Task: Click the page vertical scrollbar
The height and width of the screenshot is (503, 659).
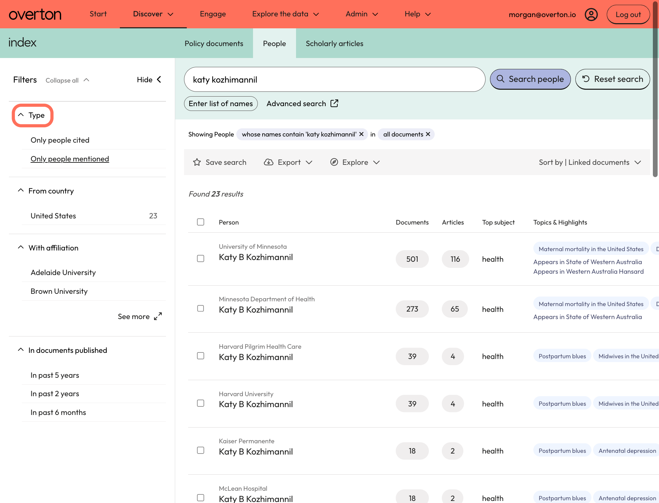Action: pos(655,89)
